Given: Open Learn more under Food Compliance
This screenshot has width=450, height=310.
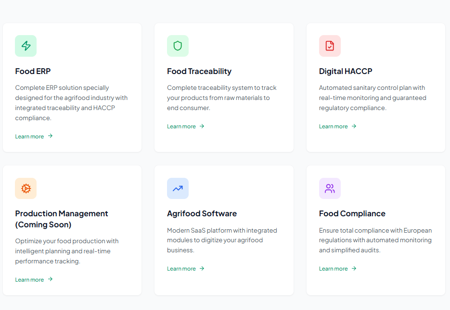Looking at the screenshot, I should point(333,269).
